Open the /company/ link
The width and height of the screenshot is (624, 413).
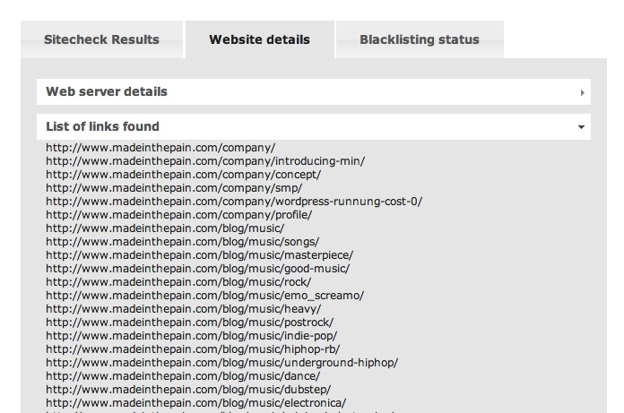[160, 148]
